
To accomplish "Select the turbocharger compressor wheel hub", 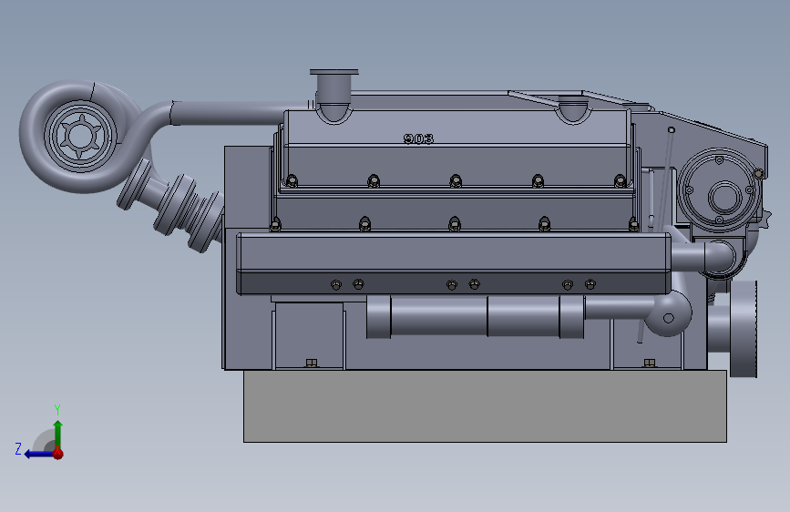I will tap(80, 136).
